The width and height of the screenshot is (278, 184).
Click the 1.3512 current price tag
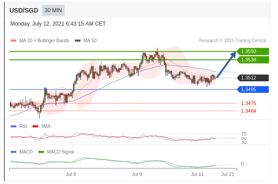coord(253,78)
